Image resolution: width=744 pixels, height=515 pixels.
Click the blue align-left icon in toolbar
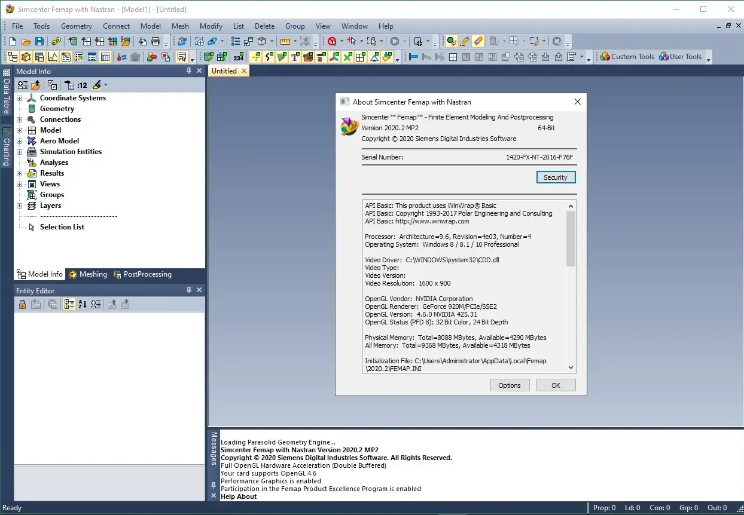point(413,57)
